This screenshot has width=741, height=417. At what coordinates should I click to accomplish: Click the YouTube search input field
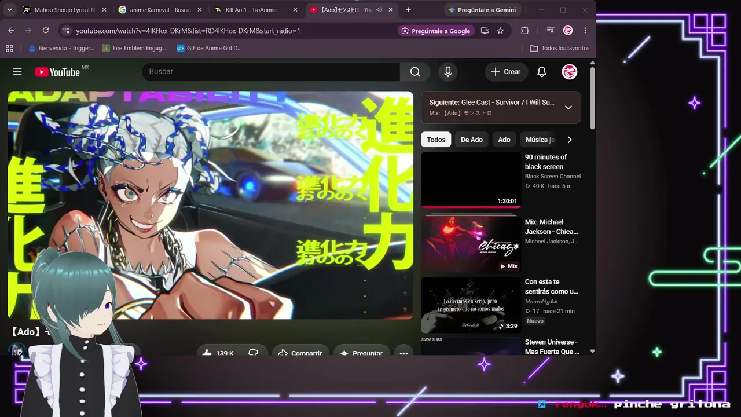coord(271,72)
